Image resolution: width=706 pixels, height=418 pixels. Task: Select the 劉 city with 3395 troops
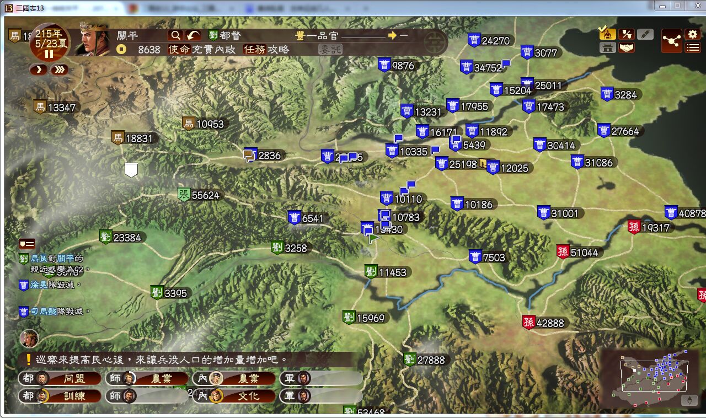(x=170, y=293)
